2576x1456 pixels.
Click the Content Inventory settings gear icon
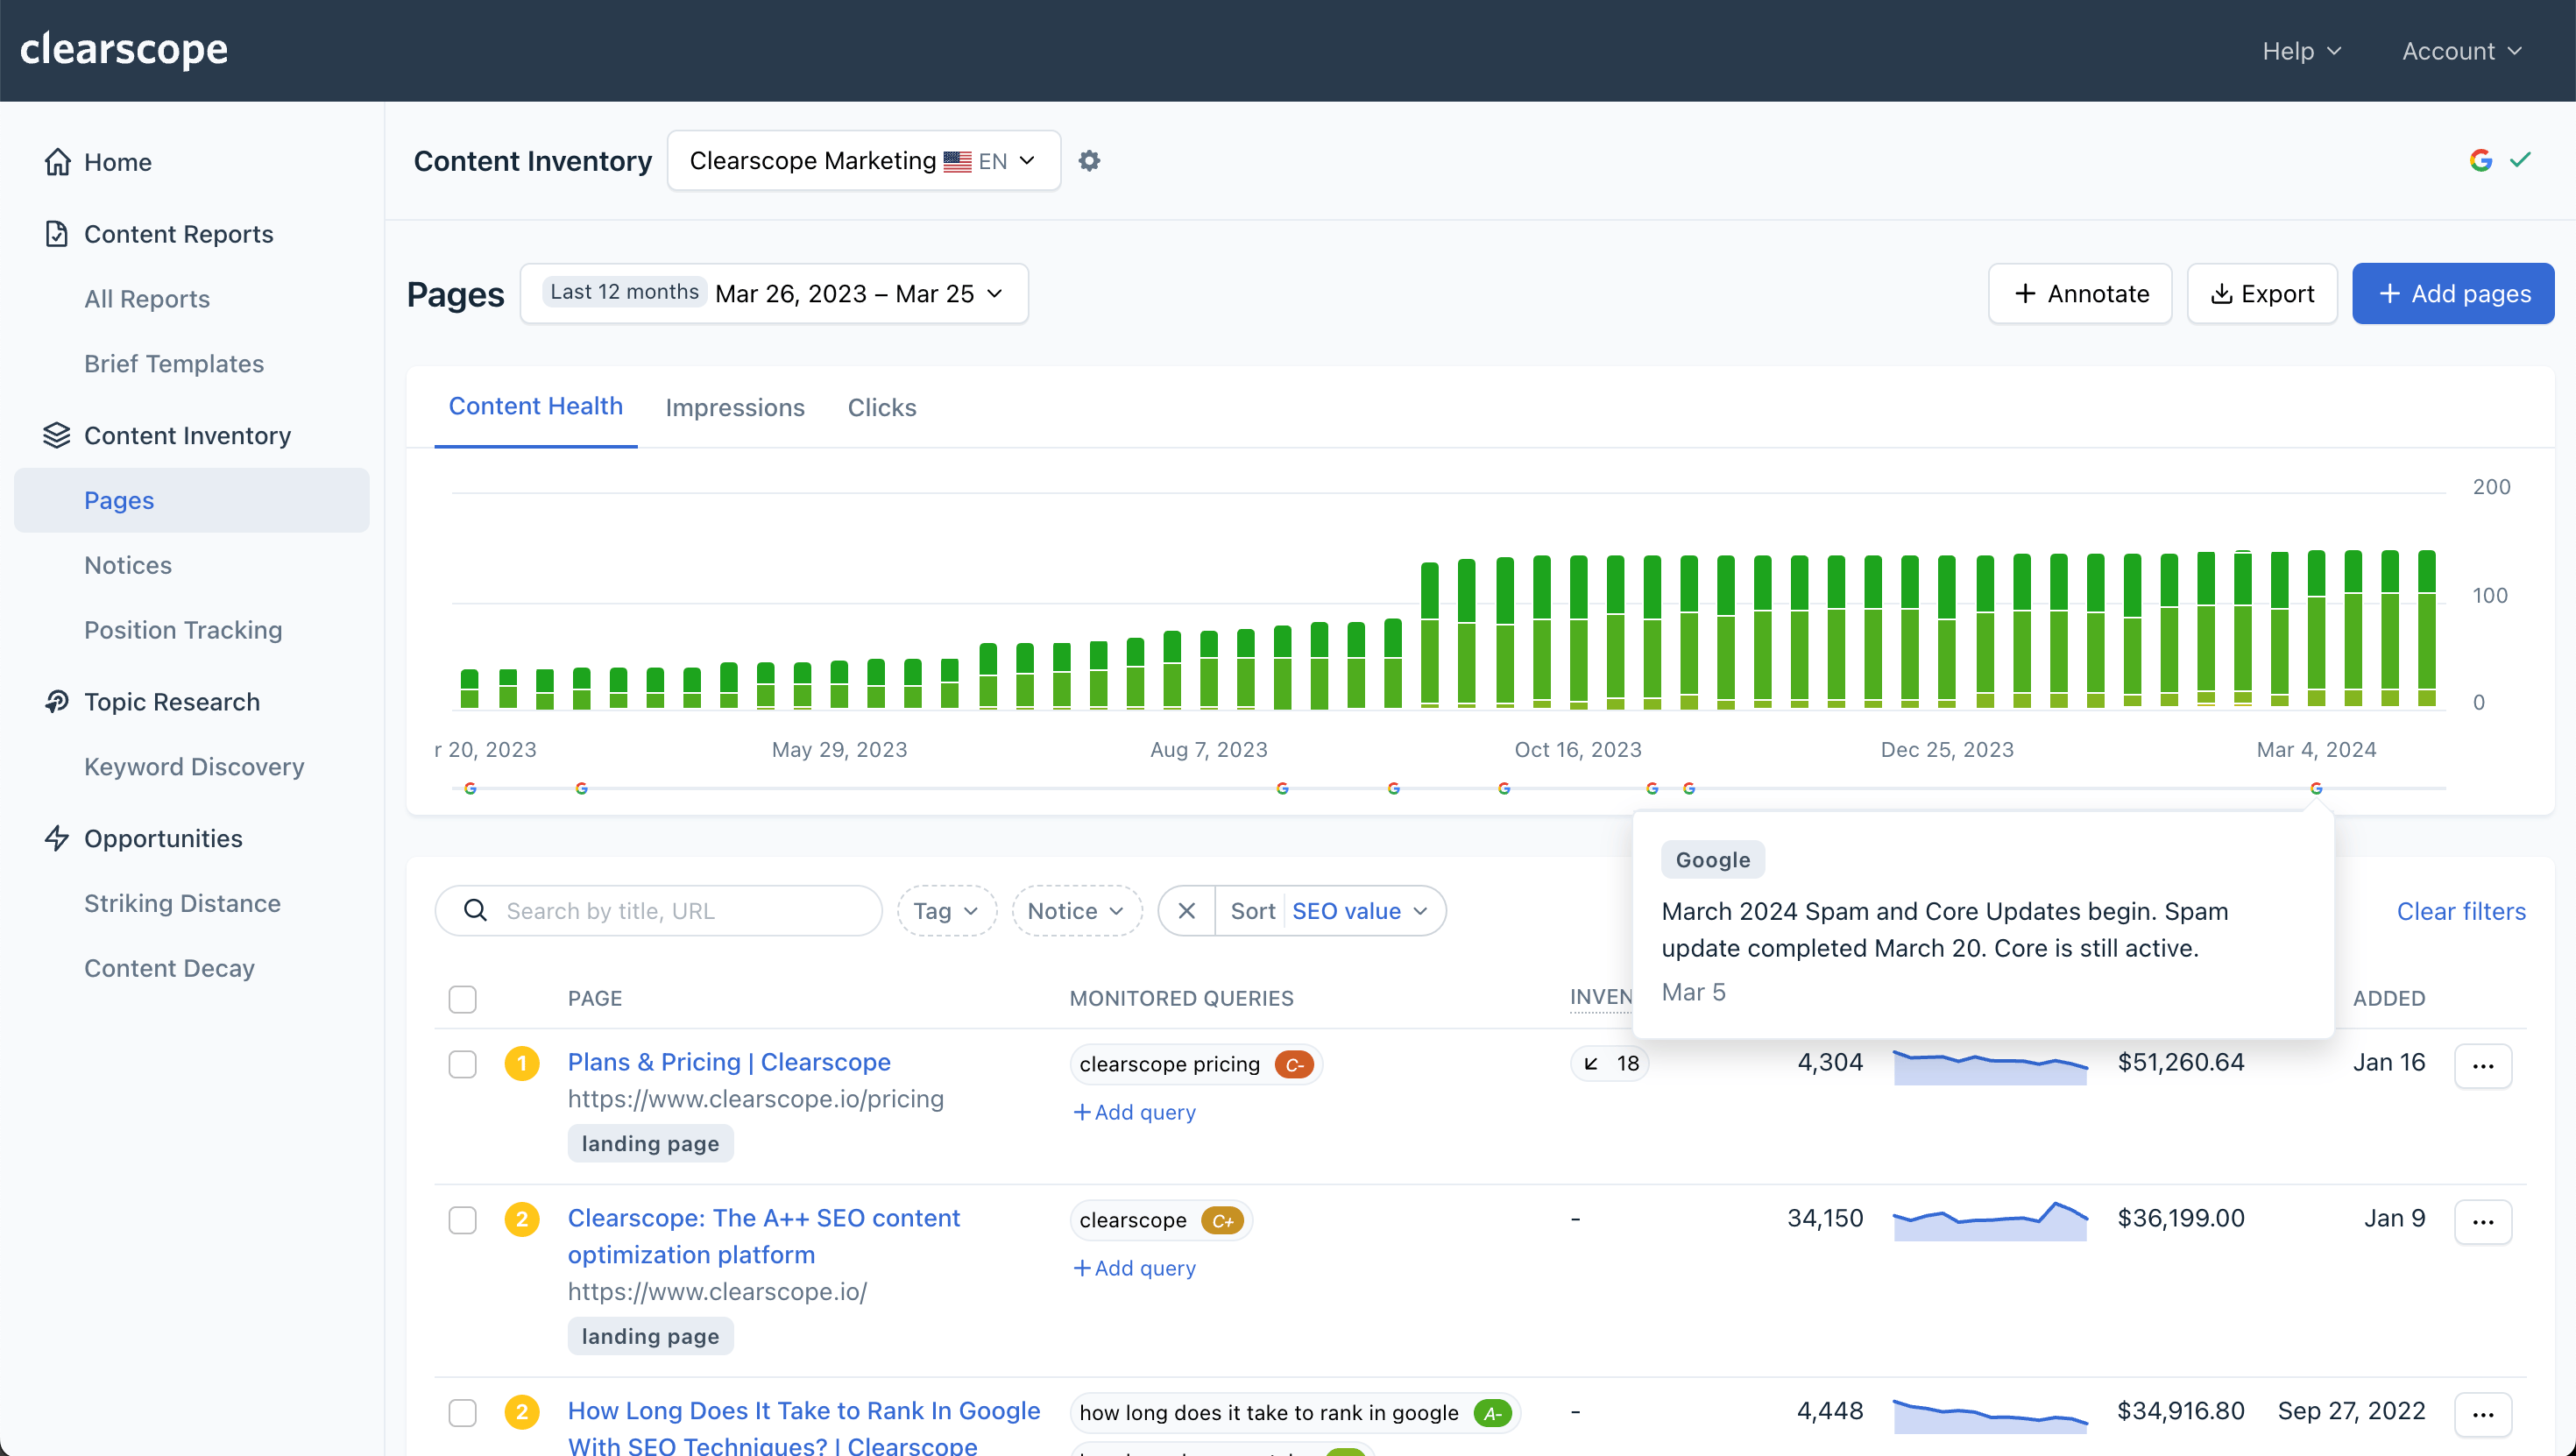pos(1090,161)
